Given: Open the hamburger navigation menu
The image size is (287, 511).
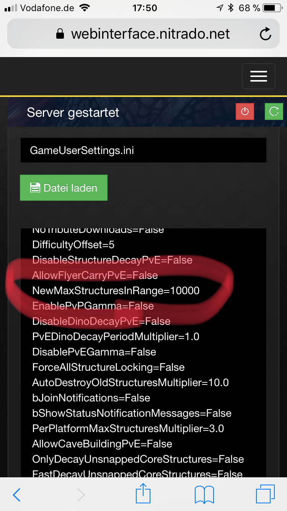Looking at the screenshot, I should (259, 76).
